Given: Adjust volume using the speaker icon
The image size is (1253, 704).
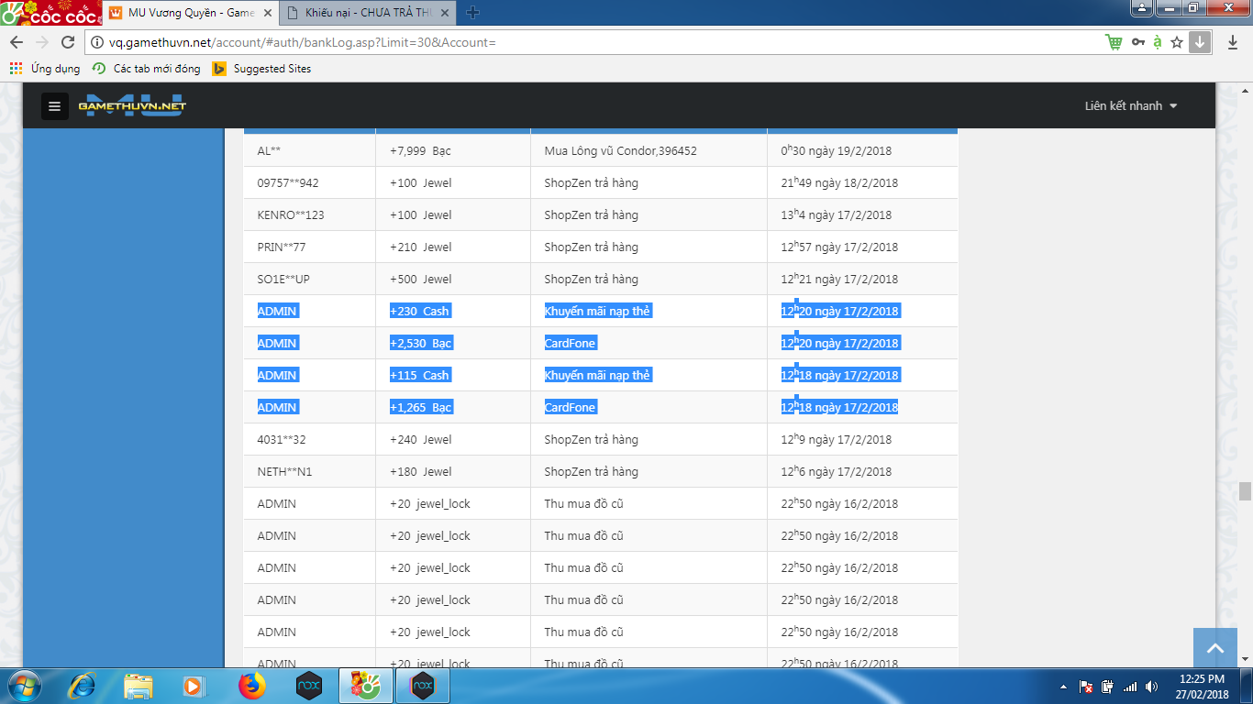Looking at the screenshot, I should point(1151,686).
